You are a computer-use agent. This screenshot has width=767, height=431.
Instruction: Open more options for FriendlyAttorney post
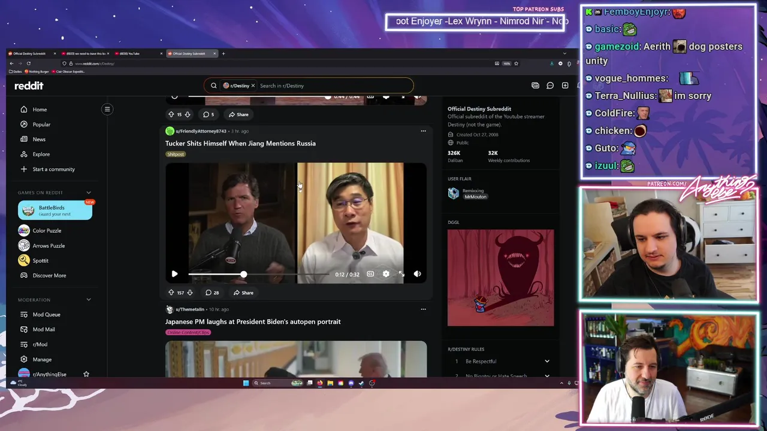coord(423,131)
